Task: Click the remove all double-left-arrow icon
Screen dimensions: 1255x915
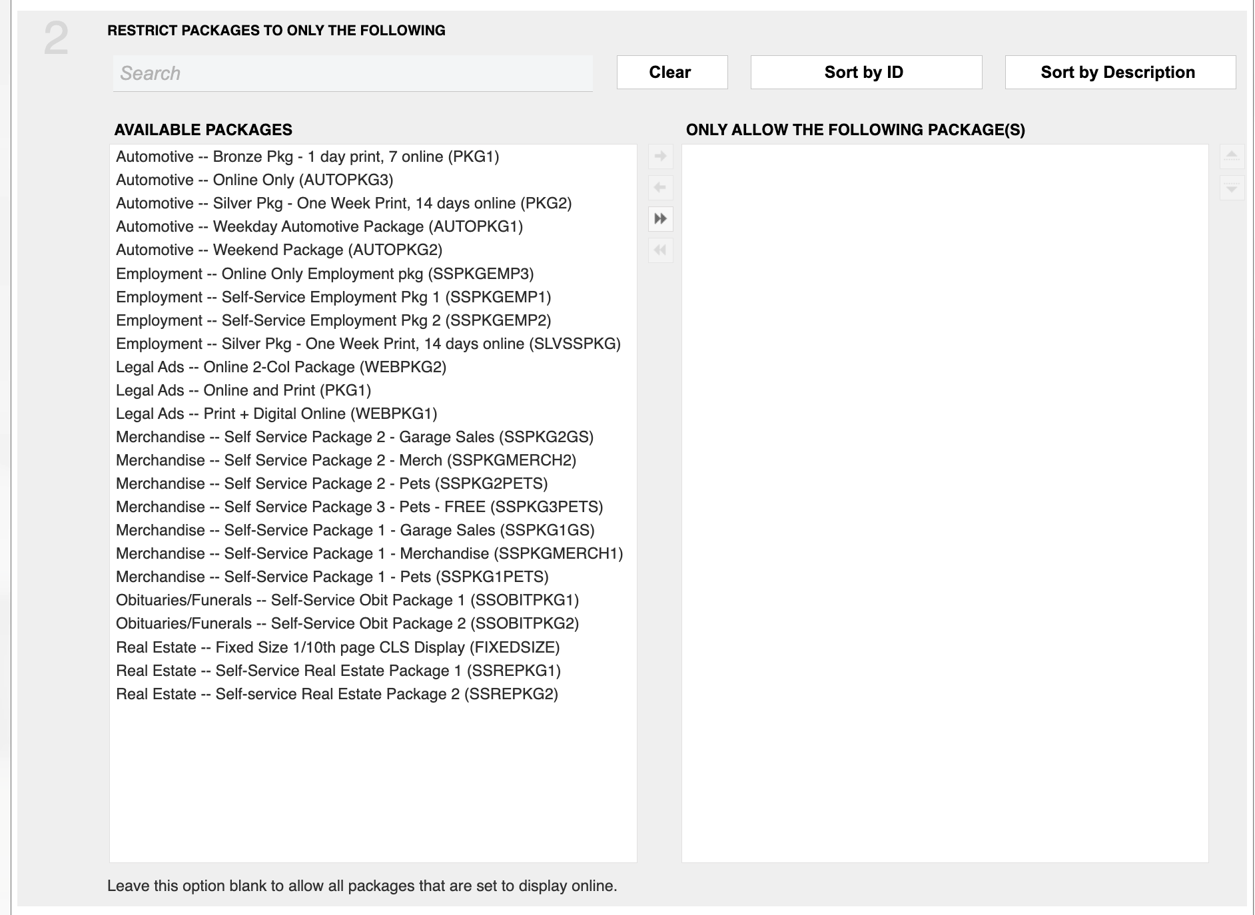Action: (x=660, y=250)
